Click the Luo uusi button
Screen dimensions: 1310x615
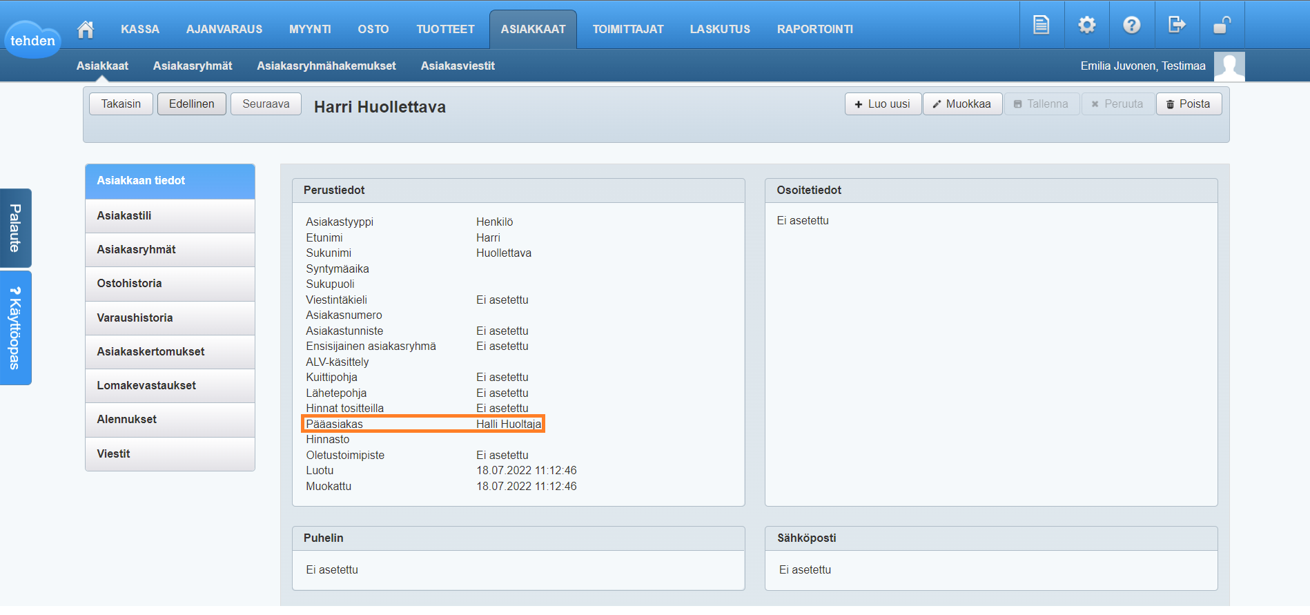click(x=883, y=104)
